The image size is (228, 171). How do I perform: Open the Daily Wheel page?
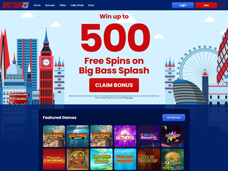pyautogui.click(x=77, y=5)
